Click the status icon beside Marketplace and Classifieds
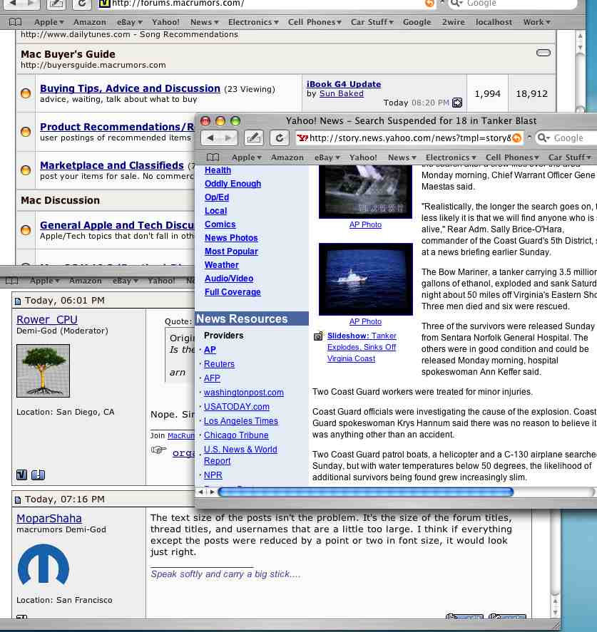The height and width of the screenshot is (632, 597). point(26,170)
